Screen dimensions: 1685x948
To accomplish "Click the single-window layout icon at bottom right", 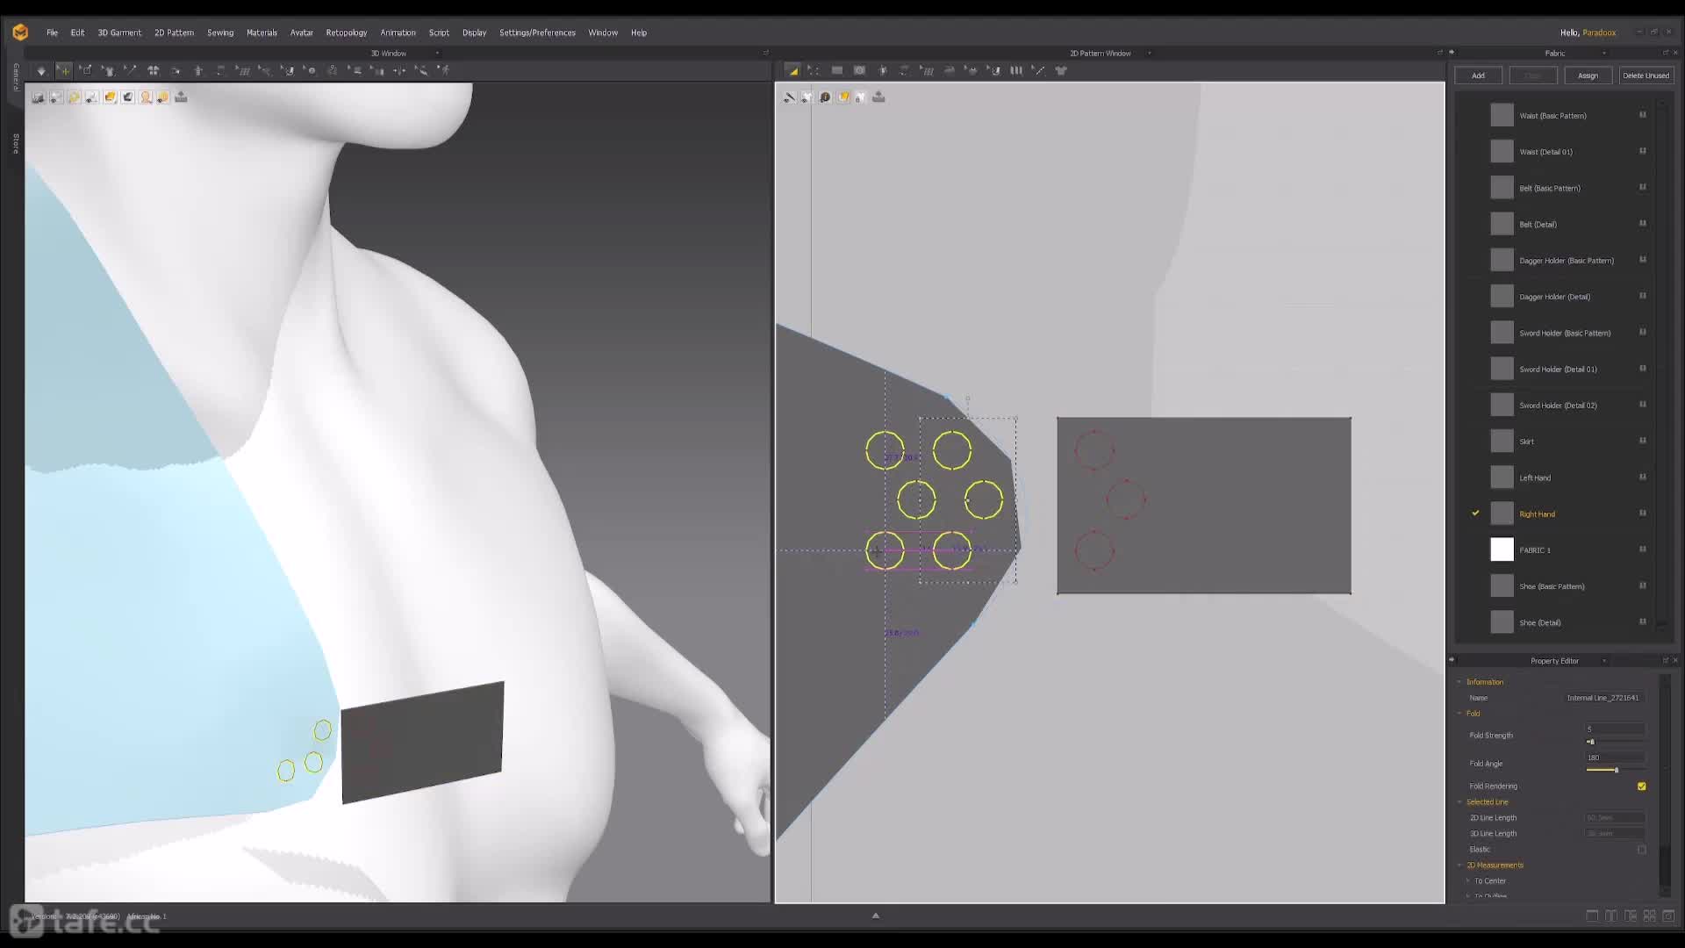I will (x=1592, y=916).
